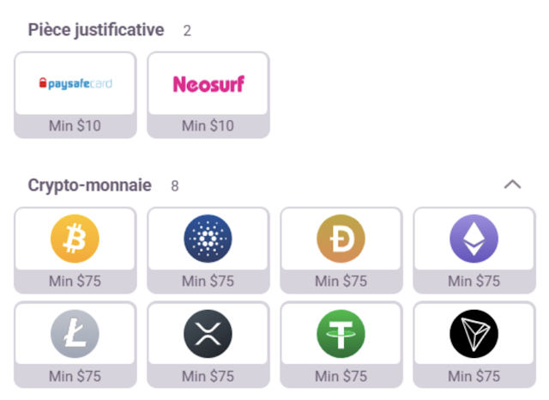This screenshot has width=549, height=400.
Task: Click Min $10 label under Neosurf
Action: (208, 126)
